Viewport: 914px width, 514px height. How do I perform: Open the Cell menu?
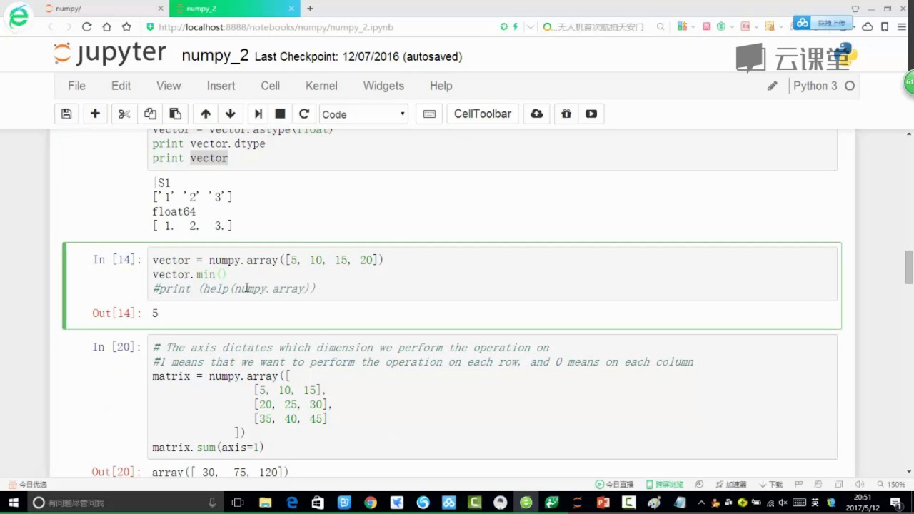[270, 86]
